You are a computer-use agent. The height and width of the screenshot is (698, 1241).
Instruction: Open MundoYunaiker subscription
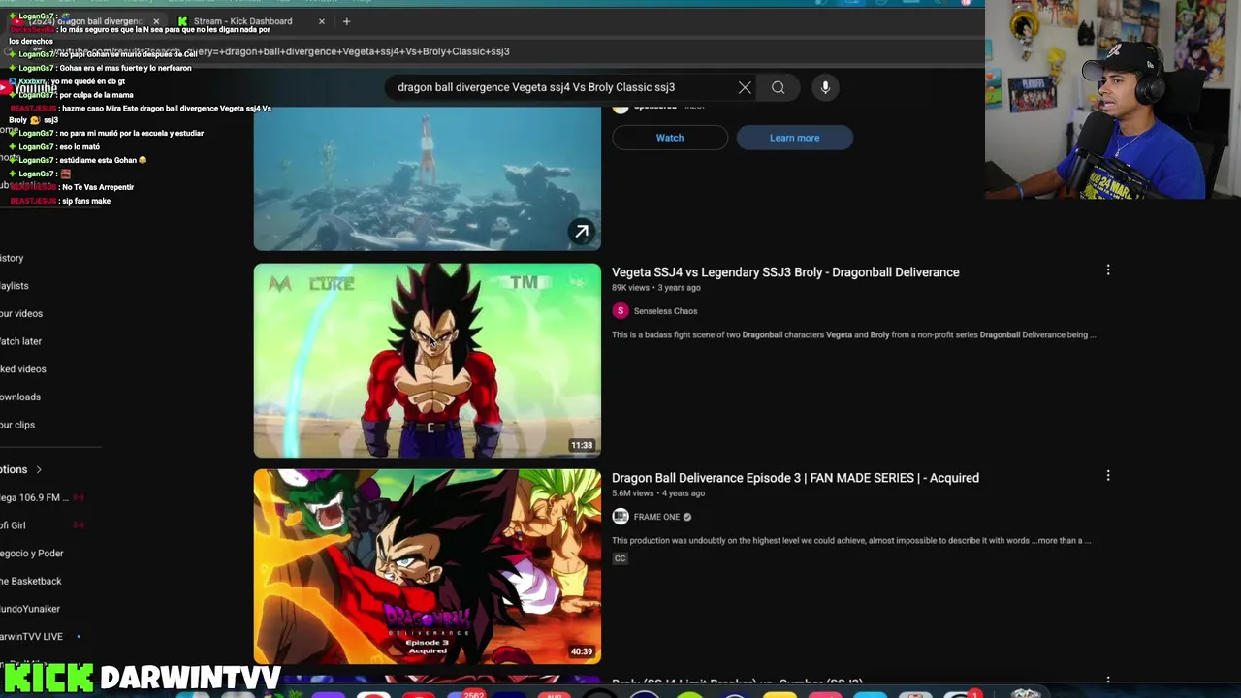30,609
